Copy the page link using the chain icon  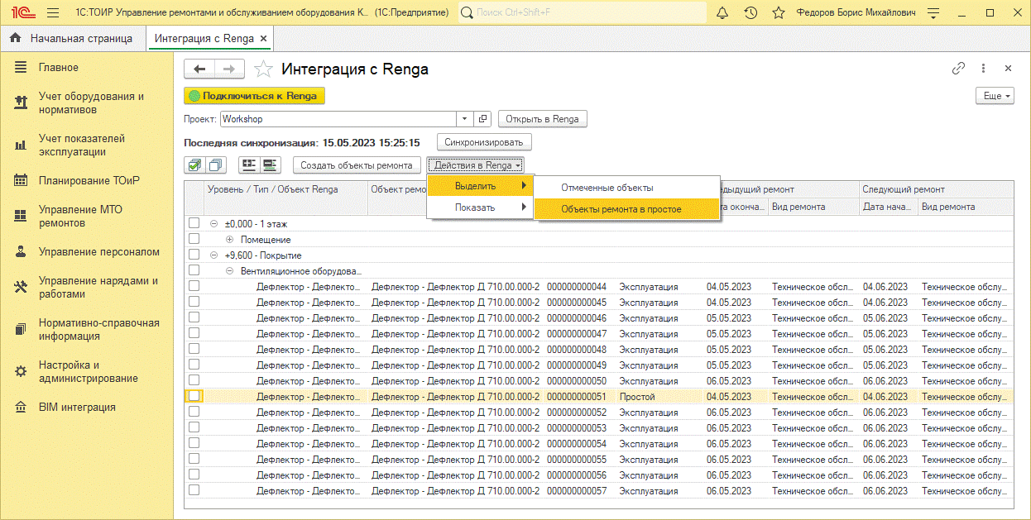click(959, 69)
